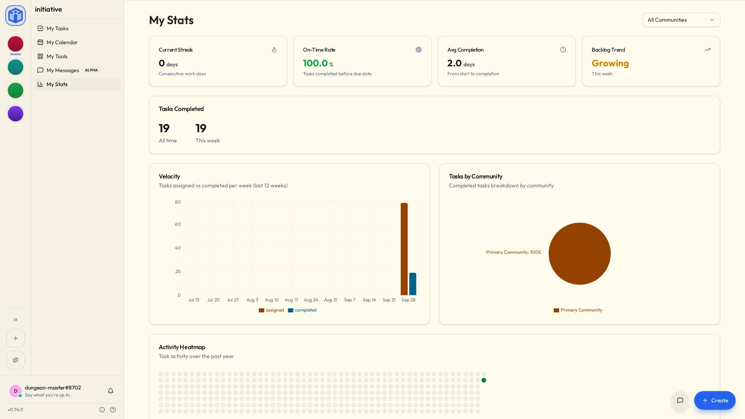Click the 'Primary Community: 100%' pie label
Viewport: 745px width, 419px height.
[513, 252]
